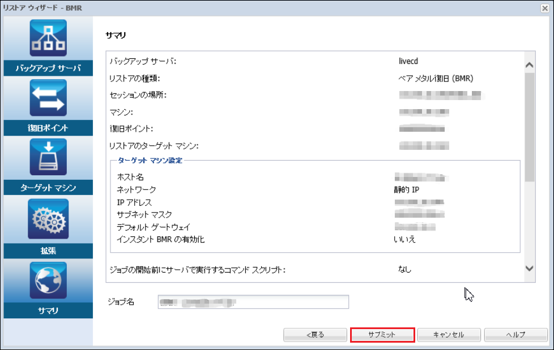Select the 復旧ポイント arrows icon
The image size is (554, 350).
tap(48, 98)
